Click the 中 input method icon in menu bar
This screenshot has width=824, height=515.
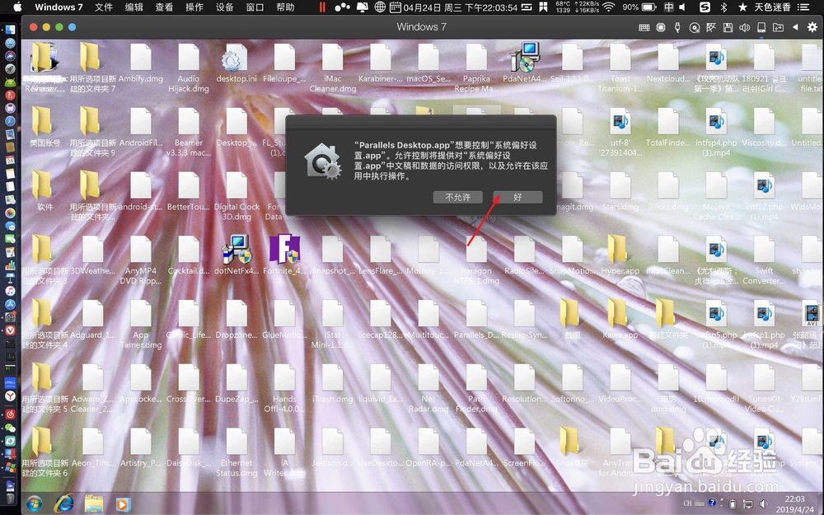coord(668,7)
